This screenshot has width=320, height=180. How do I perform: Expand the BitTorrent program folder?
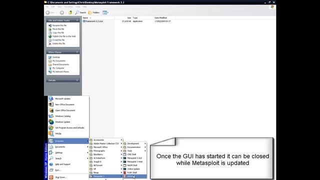pos(106,165)
